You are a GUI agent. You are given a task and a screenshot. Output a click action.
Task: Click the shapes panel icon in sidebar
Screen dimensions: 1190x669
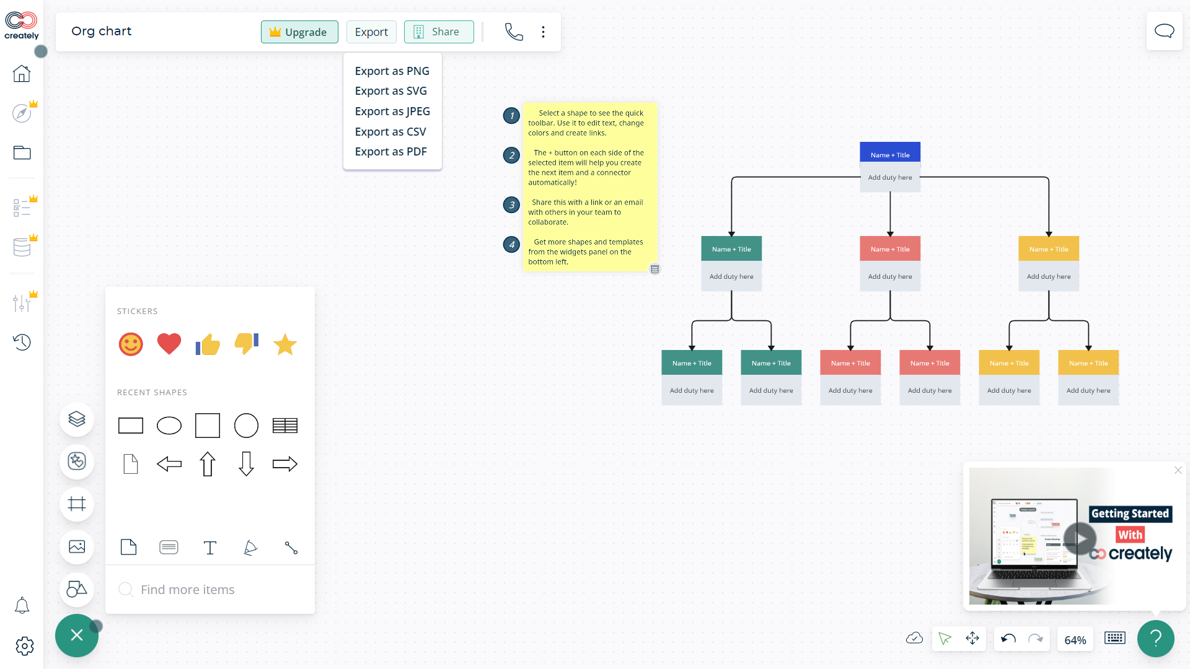76,590
